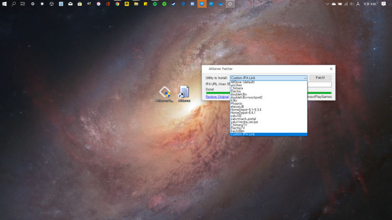The height and width of the screenshot is (220, 392).
Task: Open taskbar search magnifier
Action: (14, 4)
